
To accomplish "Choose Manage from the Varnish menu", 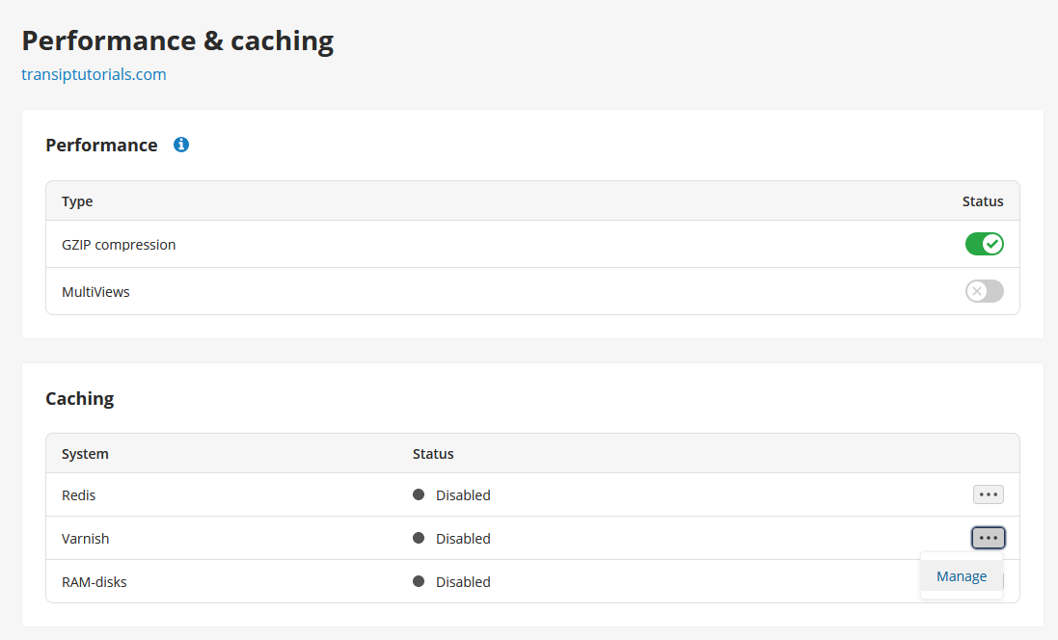I will [961, 576].
